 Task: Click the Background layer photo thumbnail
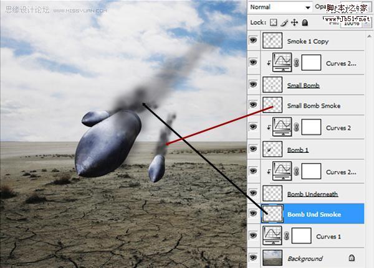coord(272,258)
